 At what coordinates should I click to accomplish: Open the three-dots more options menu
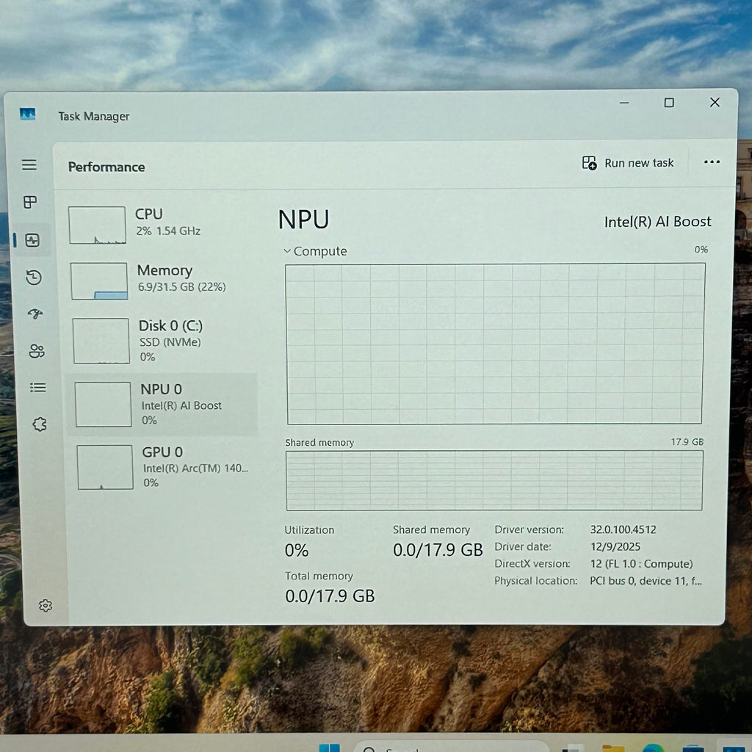coord(712,162)
